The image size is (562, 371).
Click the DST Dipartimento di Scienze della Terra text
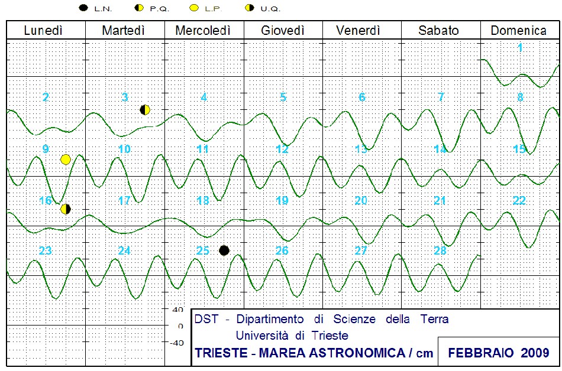321,319
